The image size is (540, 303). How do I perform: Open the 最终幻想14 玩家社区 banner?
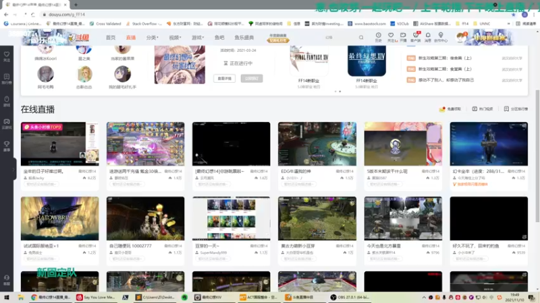[x=180, y=65]
